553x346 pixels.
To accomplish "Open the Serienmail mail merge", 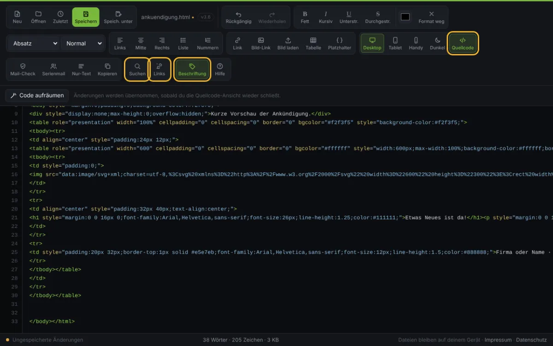I will [53, 69].
